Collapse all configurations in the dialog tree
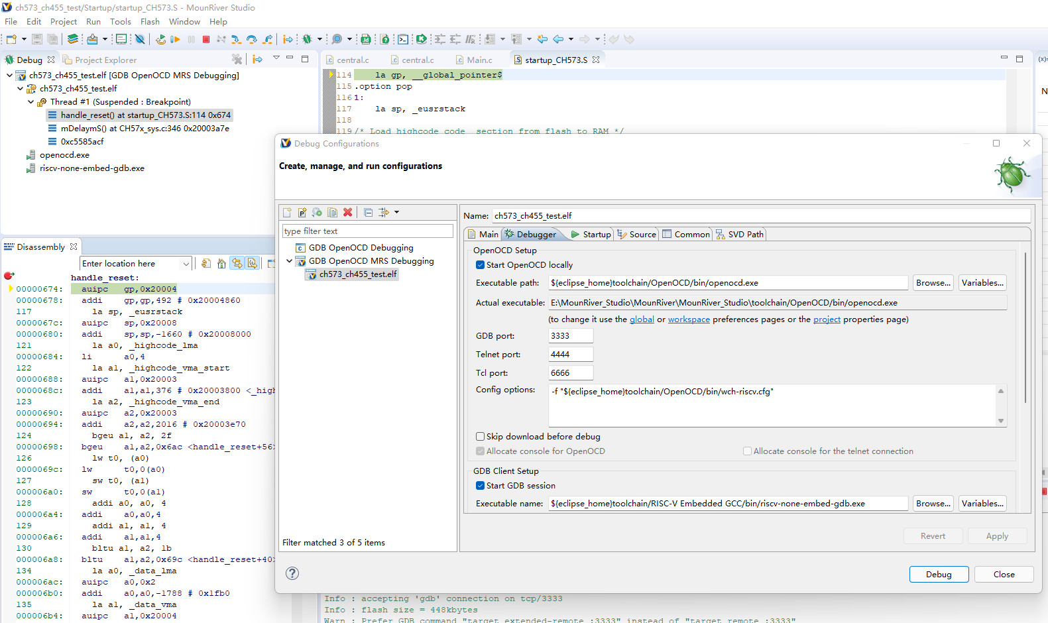Image resolution: width=1048 pixels, height=623 pixels. coord(369,212)
